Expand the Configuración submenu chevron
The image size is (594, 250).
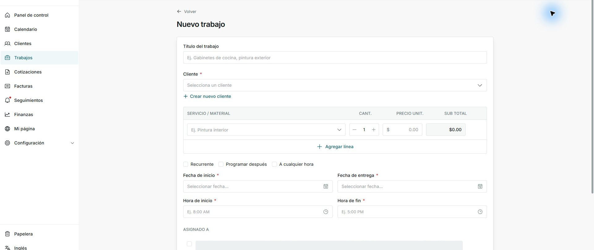72,143
